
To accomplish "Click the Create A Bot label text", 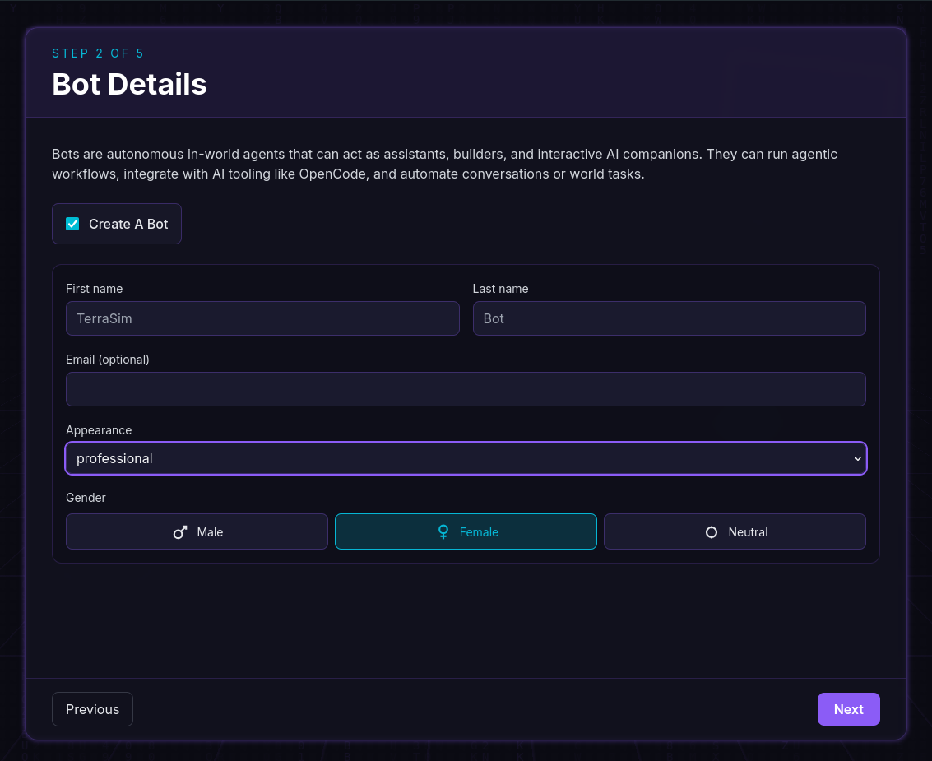I will (128, 224).
